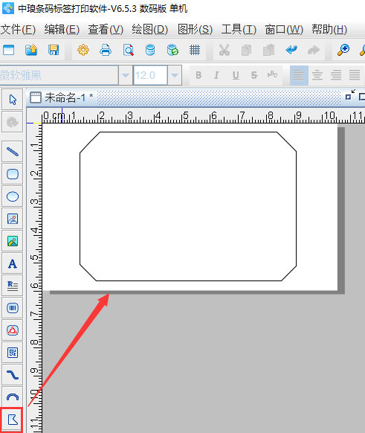Toggle italic text formatting
365x433 pixels.
[216, 75]
